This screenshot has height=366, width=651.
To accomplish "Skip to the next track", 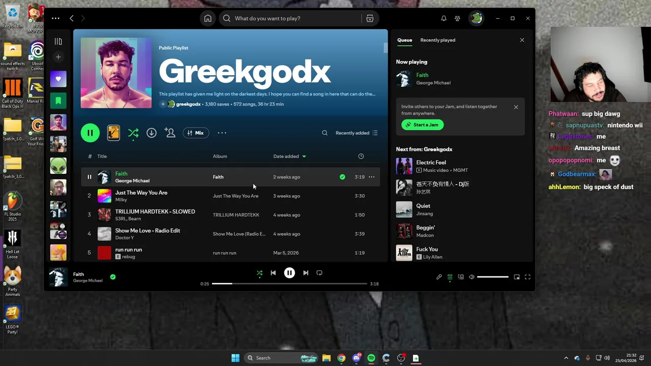I will pos(306,273).
